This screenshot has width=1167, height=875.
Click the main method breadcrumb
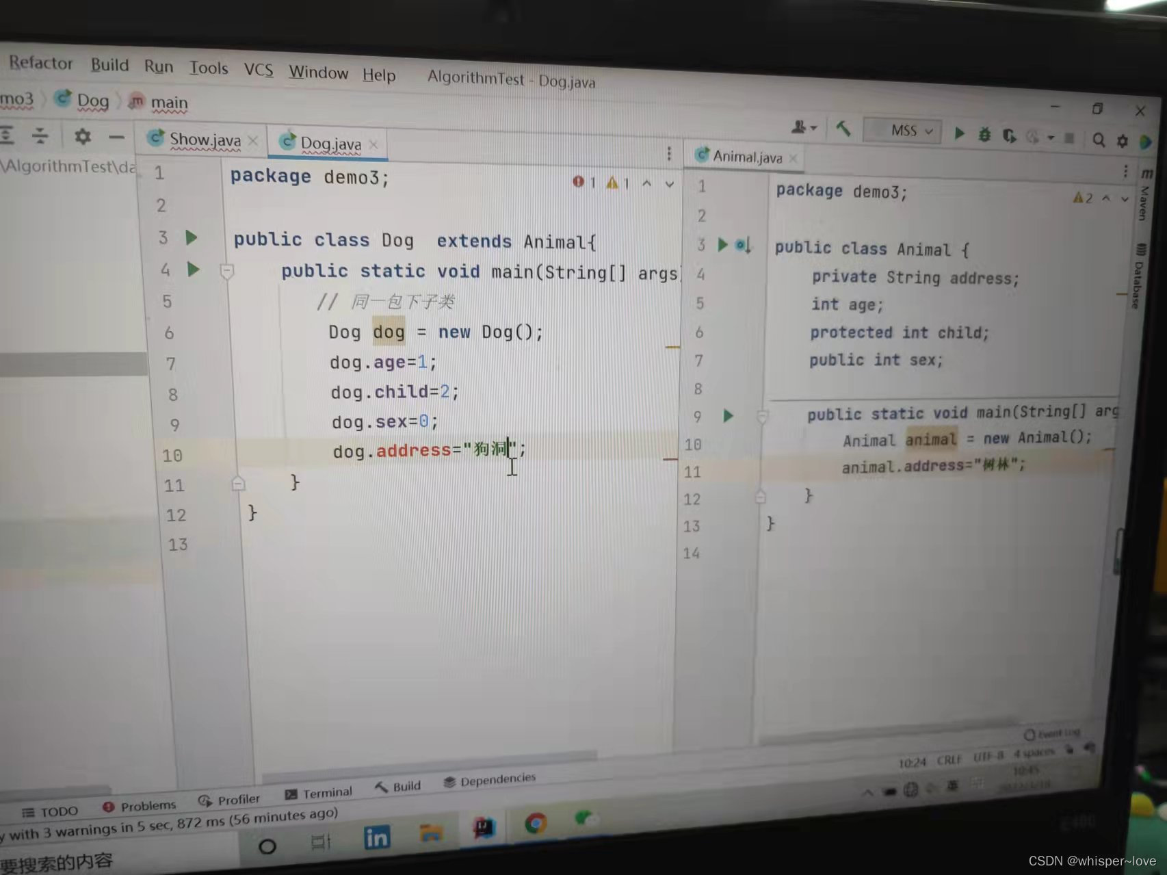point(159,103)
